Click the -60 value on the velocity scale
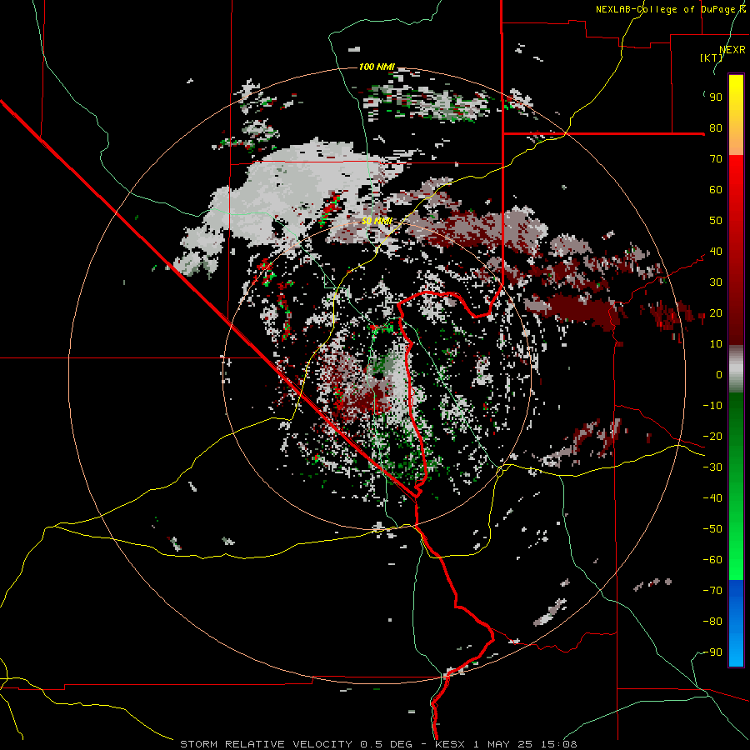Image resolution: width=750 pixels, height=750 pixels. tap(712, 560)
